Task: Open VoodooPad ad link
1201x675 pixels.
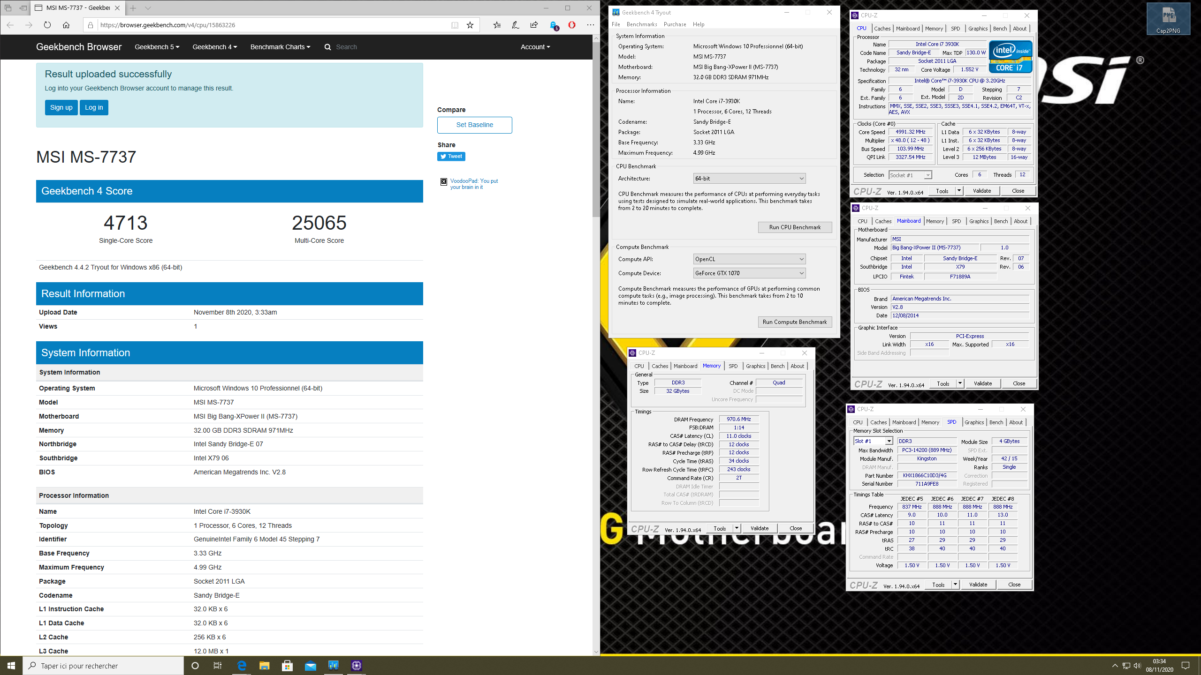Action: pos(474,184)
